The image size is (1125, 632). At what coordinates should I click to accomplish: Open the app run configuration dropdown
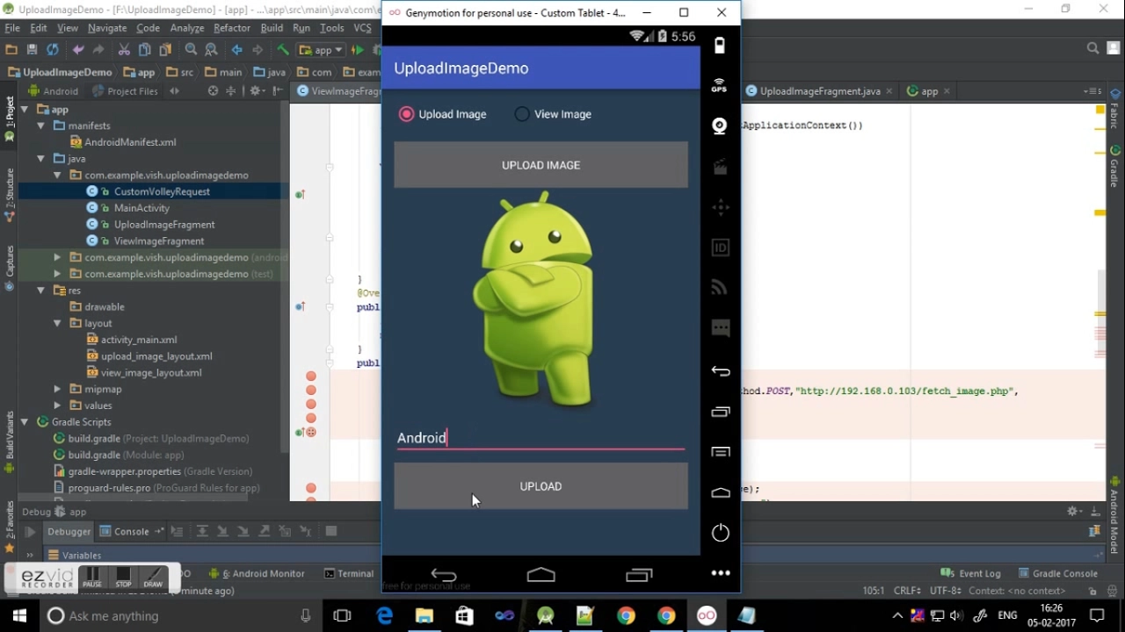point(320,50)
